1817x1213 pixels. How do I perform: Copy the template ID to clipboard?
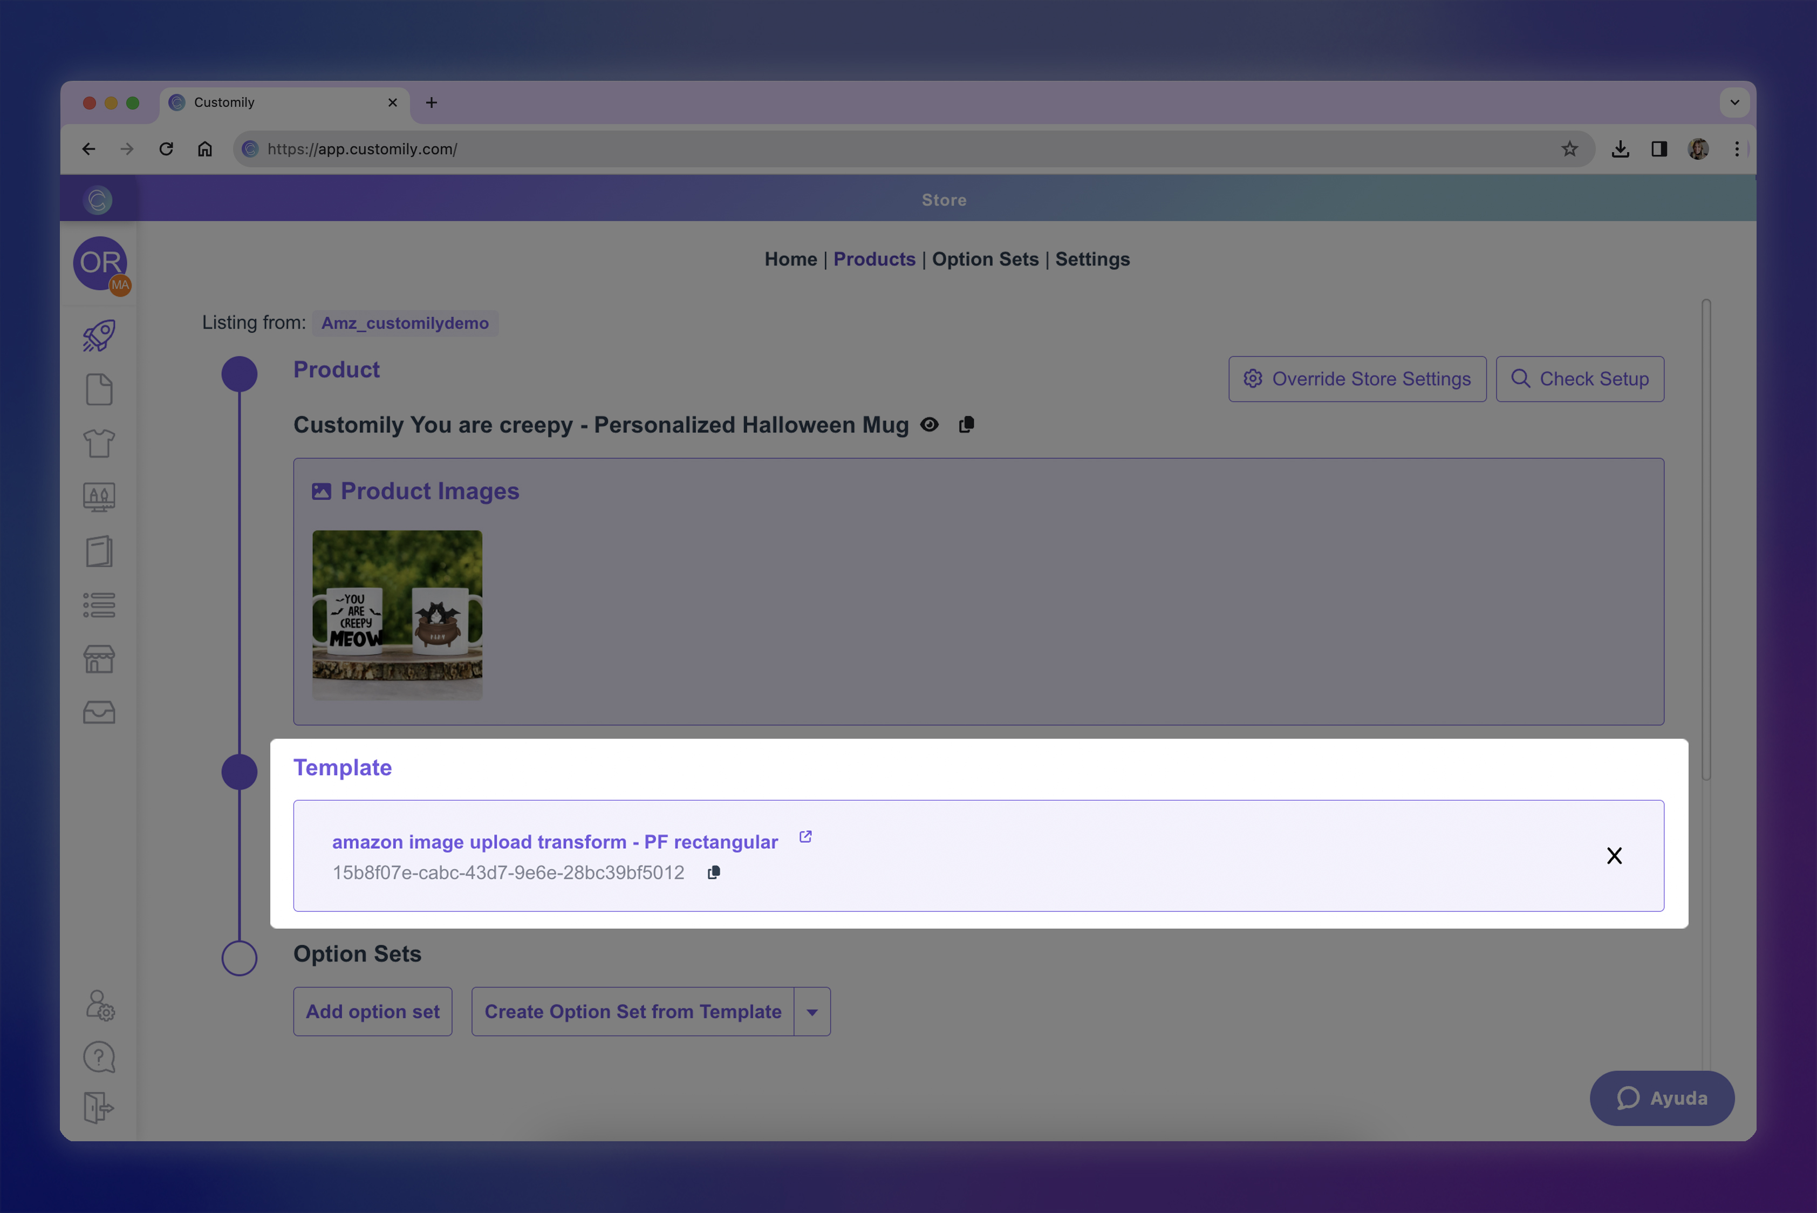pos(714,873)
